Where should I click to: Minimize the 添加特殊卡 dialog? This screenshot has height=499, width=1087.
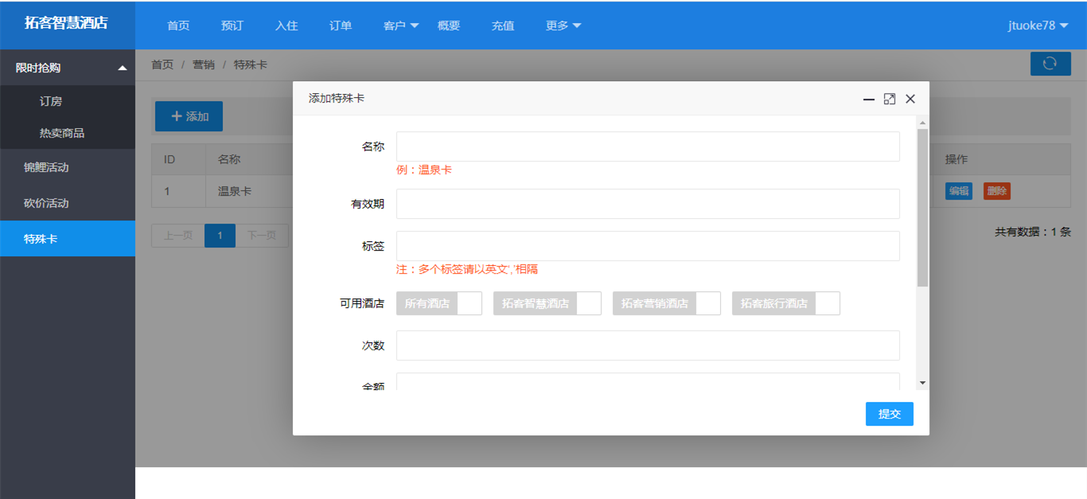[869, 99]
